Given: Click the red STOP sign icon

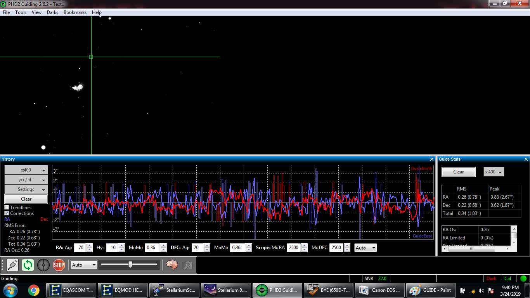Looking at the screenshot, I should [x=59, y=265].
